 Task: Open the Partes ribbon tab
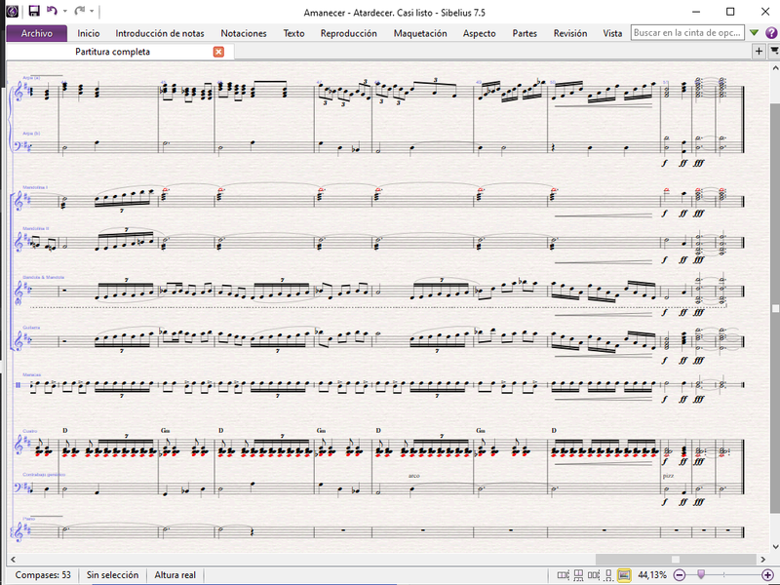(x=525, y=33)
